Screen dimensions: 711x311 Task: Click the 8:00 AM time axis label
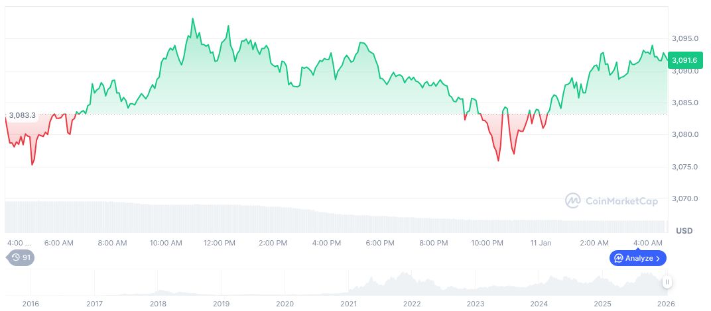(x=112, y=243)
